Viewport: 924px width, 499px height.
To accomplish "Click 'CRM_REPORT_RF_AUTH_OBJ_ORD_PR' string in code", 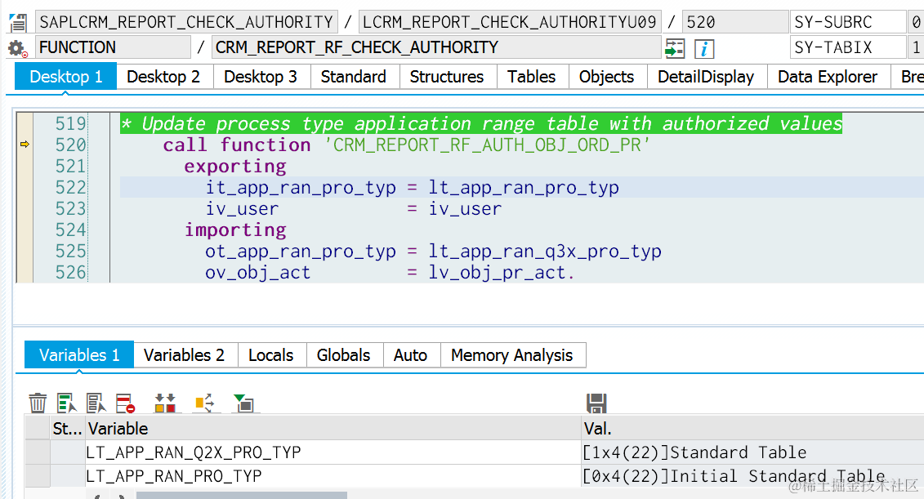I will [488, 145].
